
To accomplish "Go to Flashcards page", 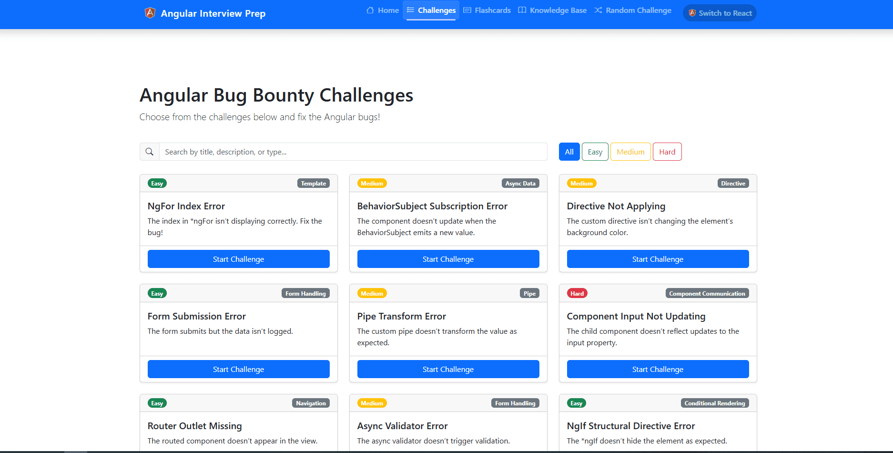I will point(487,10).
